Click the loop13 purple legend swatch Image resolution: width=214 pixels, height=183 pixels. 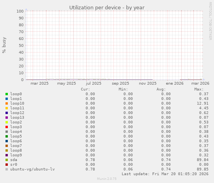tap(7, 118)
